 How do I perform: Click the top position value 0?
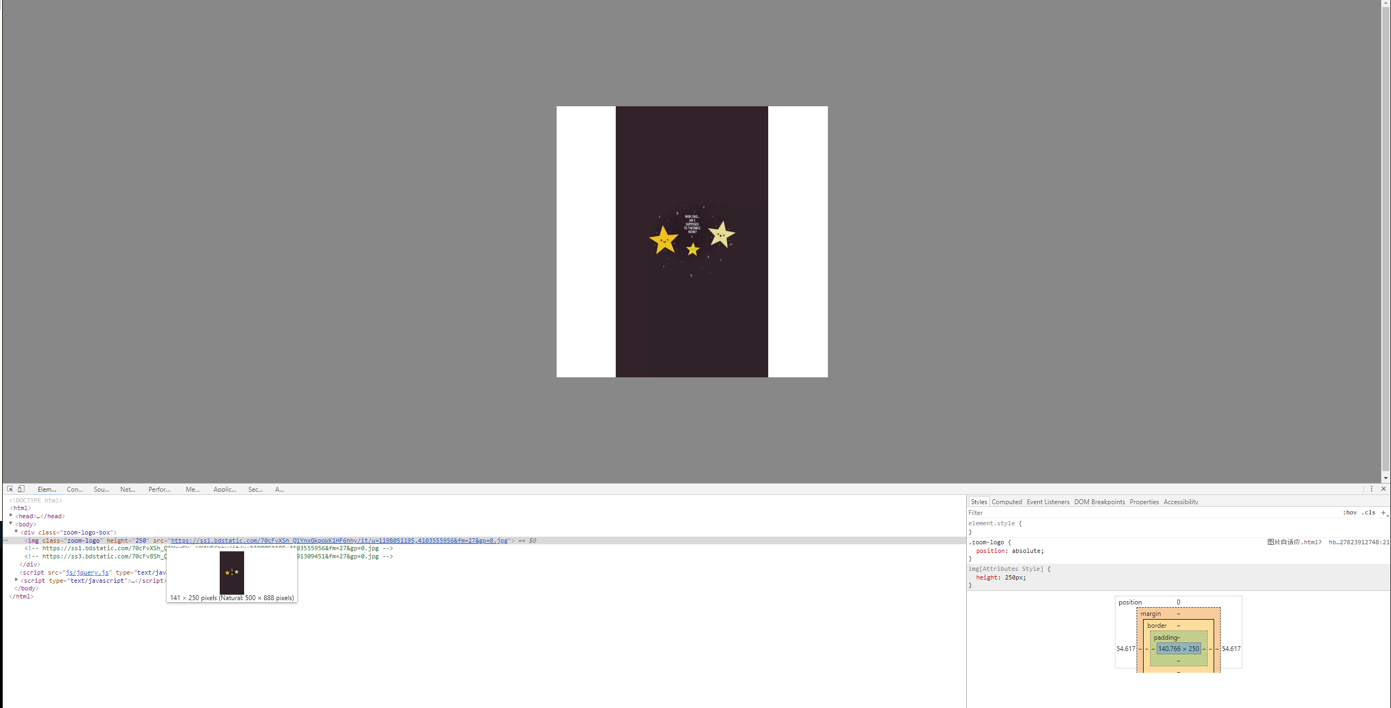tap(1178, 602)
